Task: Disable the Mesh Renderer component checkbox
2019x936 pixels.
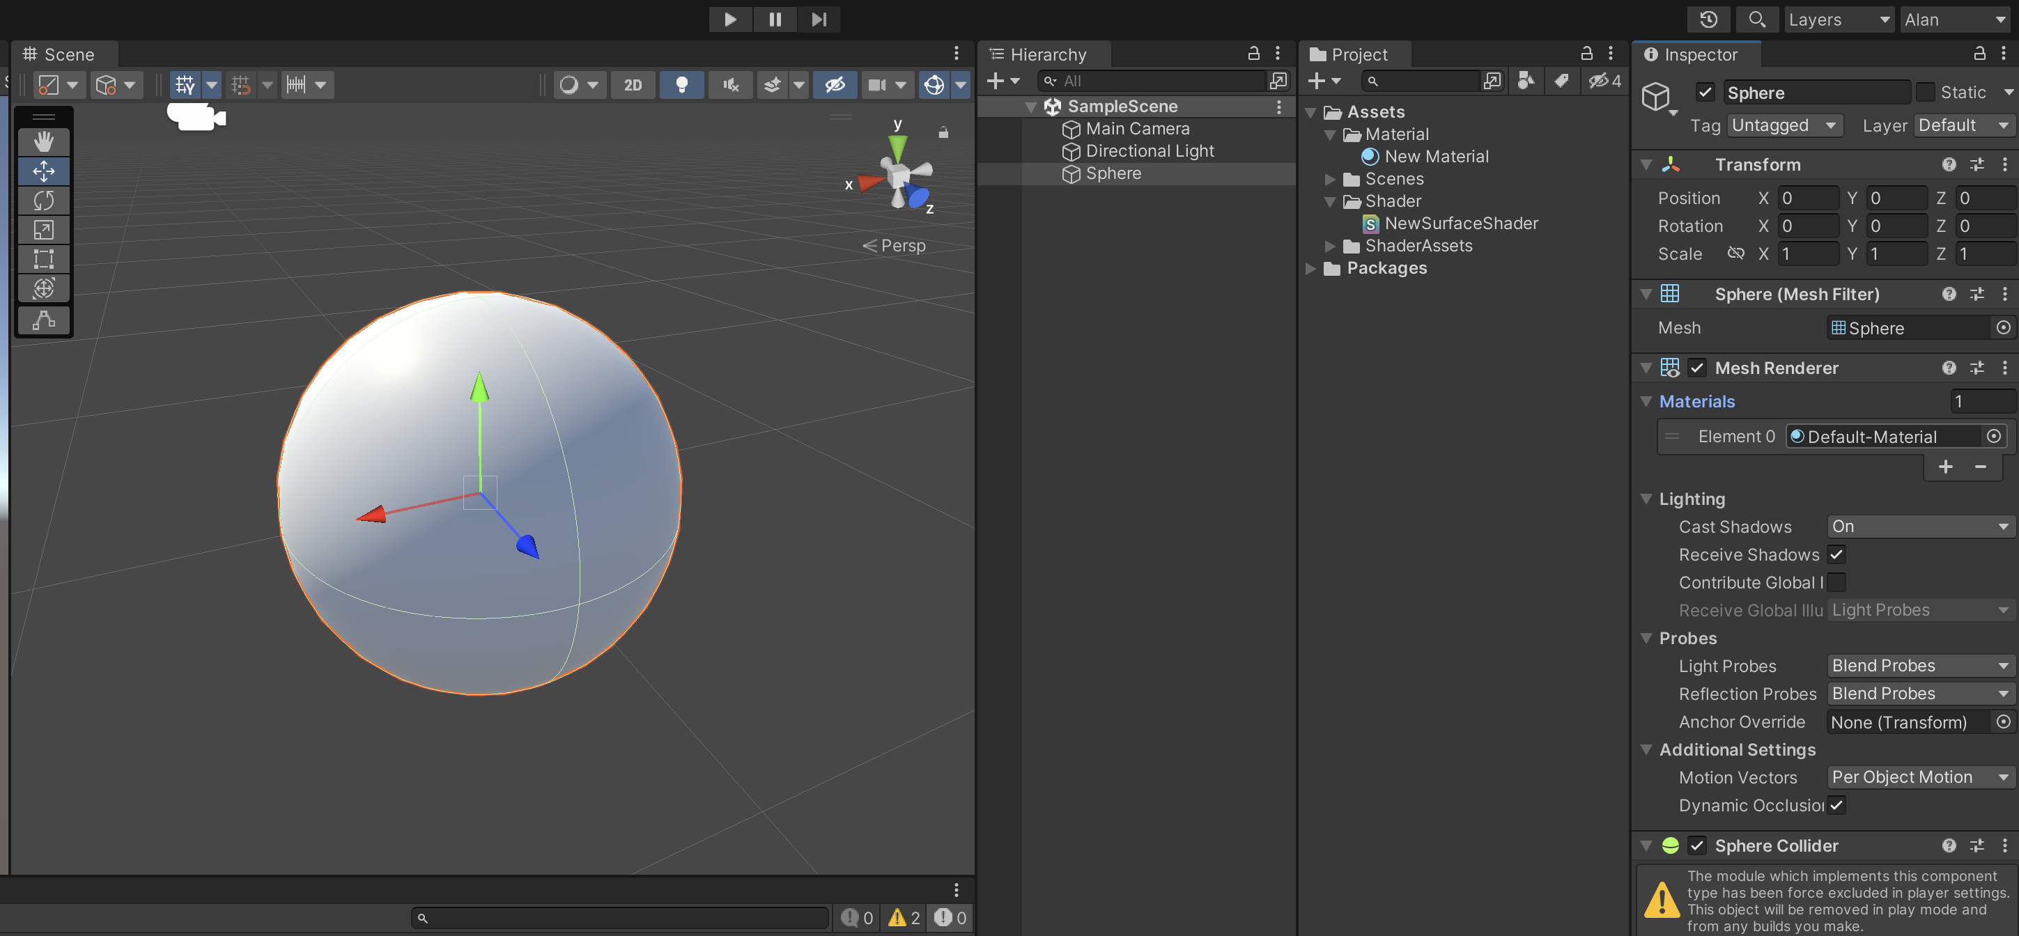Action: (1698, 368)
